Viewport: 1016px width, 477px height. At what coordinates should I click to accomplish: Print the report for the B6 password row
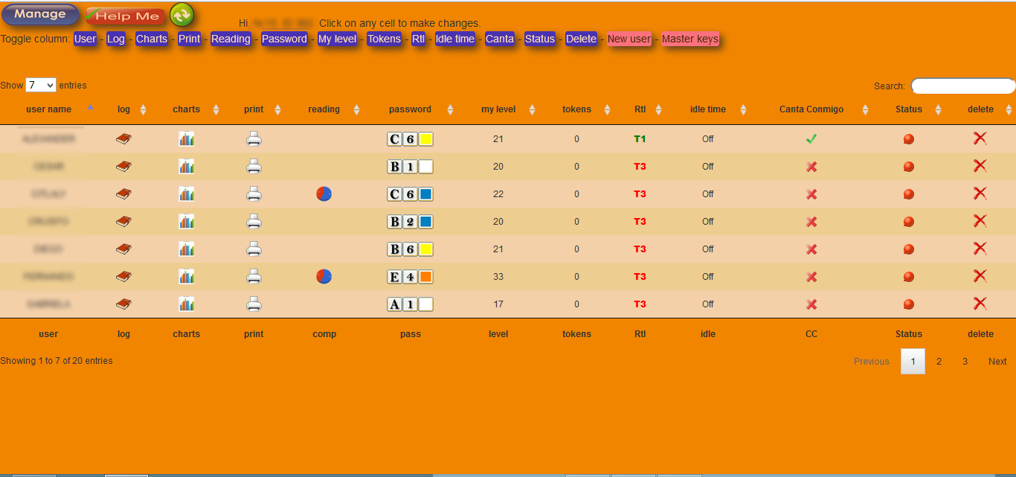click(x=254, y=249)
